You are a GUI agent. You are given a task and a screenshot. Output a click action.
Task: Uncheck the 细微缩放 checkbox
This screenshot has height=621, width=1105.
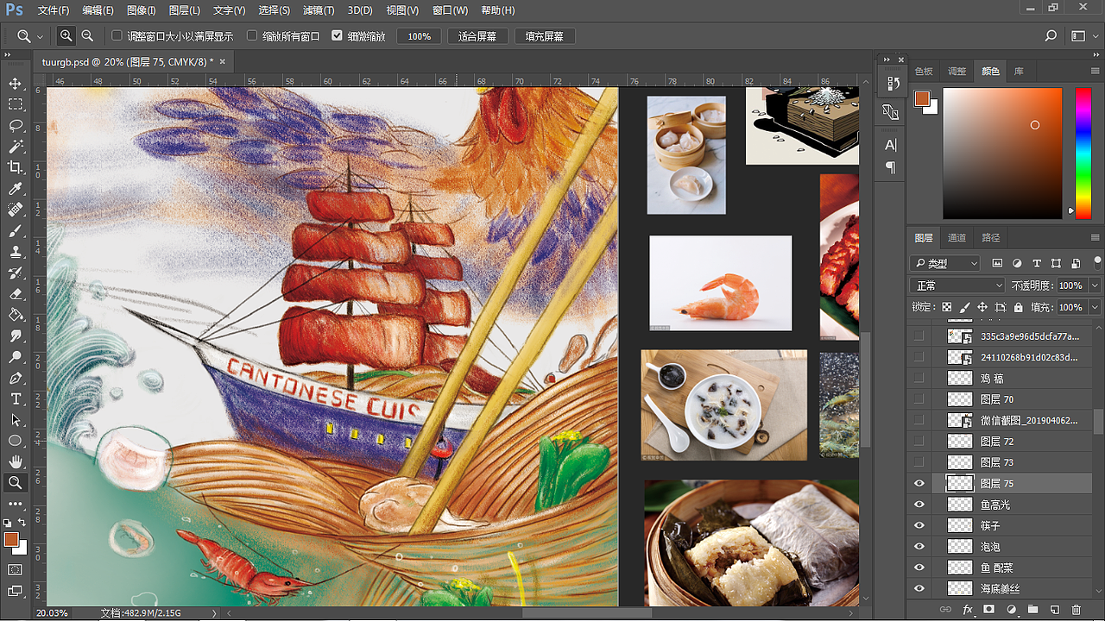pos(338,36)
